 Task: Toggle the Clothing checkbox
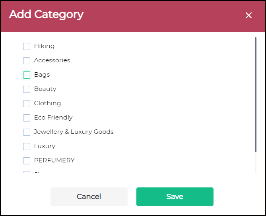click(x=27, y=104)
